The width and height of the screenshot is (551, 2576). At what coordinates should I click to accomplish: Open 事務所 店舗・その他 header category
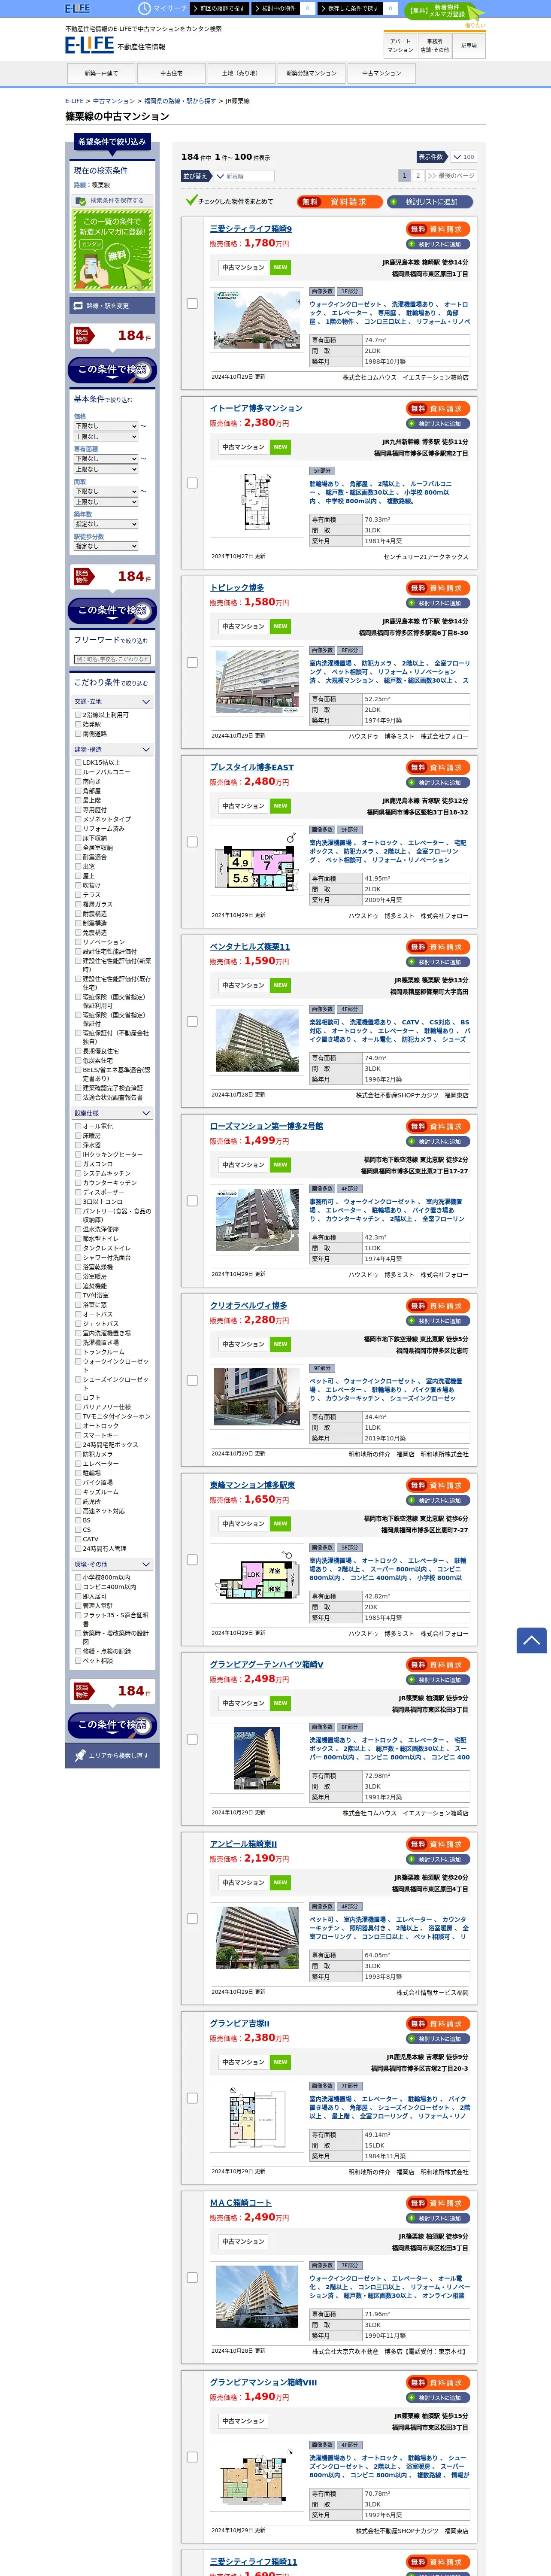[x=435, y=45]
